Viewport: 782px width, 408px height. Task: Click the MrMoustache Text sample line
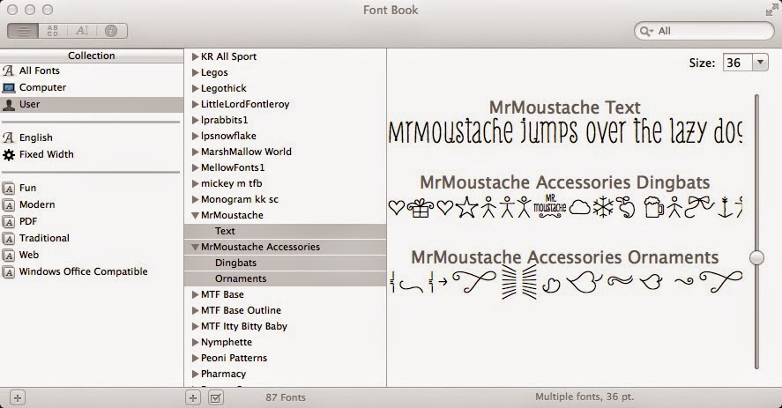coord(565,131)
